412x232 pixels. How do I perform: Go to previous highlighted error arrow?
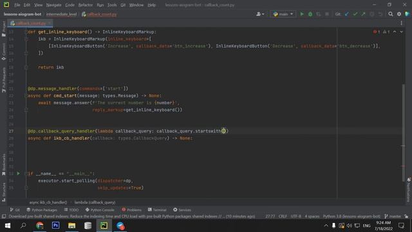coord(395,32)
